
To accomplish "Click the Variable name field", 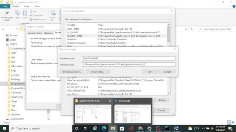I will 129,58.
